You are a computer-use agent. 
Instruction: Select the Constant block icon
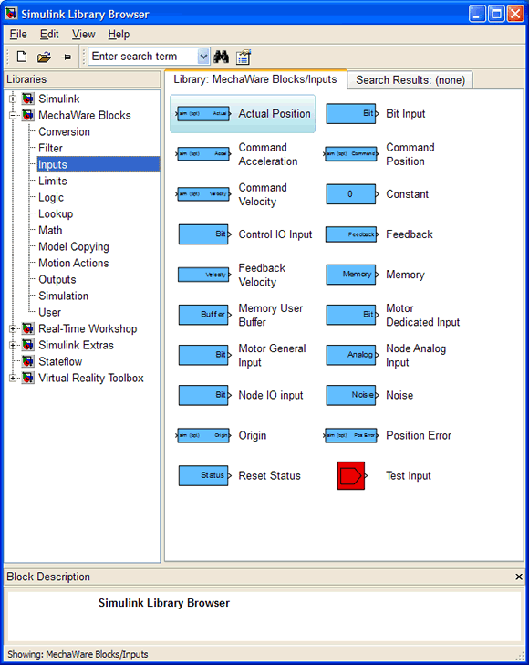[352, 194]
